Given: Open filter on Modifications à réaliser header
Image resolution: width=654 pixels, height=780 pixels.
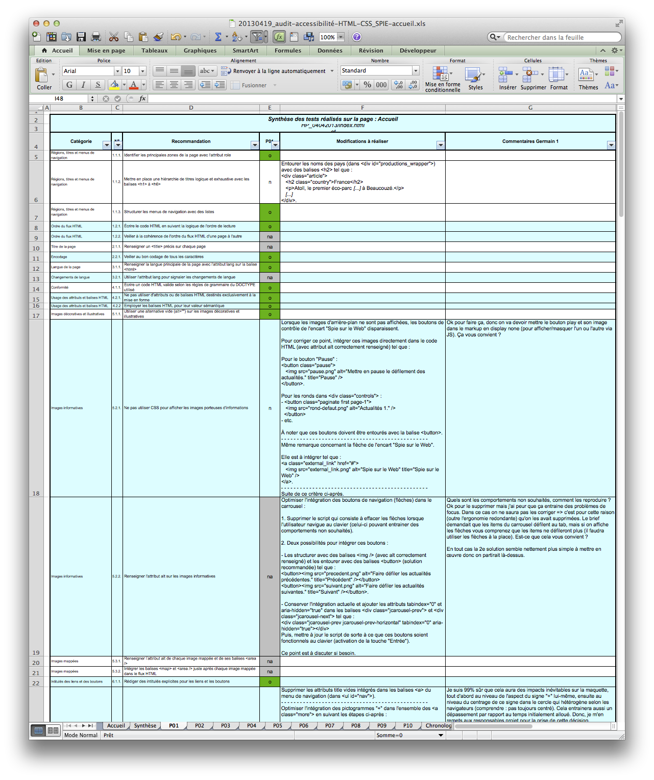Looking at the screenshot, I should click(441, 145).
